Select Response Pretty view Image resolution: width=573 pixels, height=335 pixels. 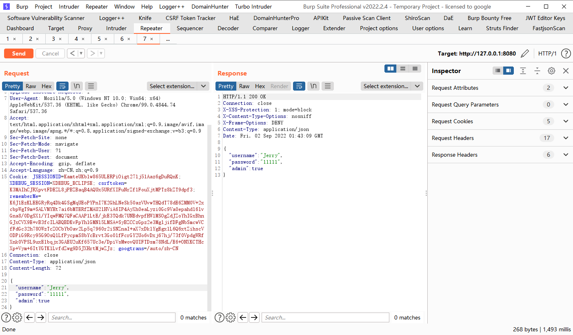pos(226,86)
